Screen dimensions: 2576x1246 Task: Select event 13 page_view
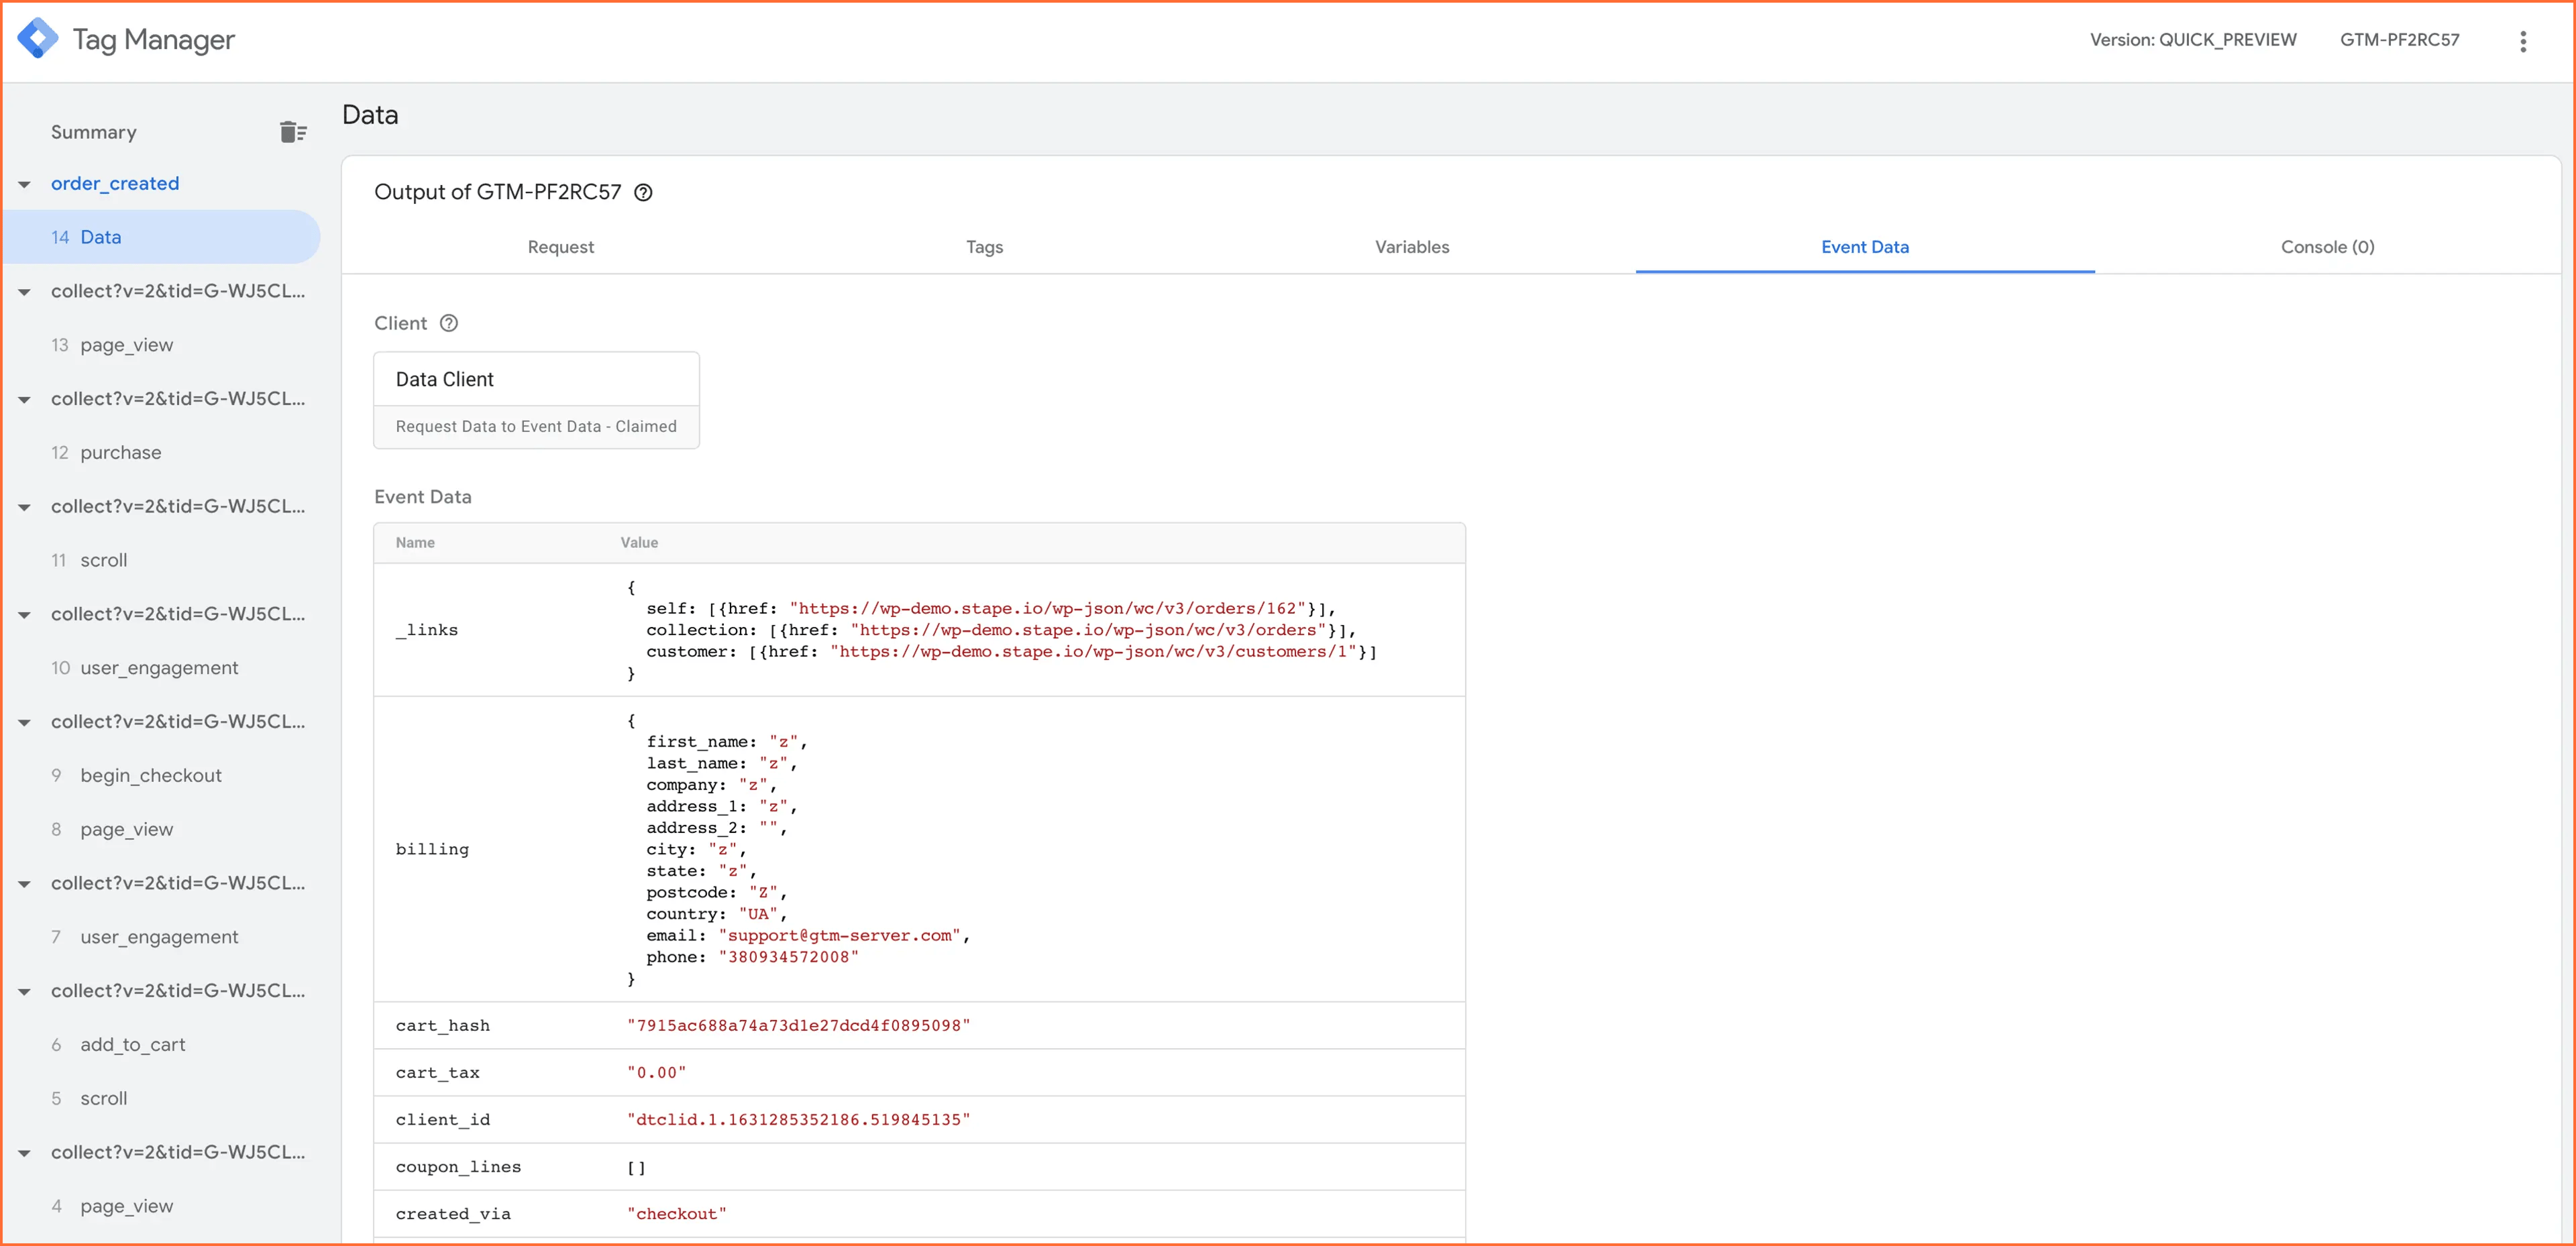(162, 345)
